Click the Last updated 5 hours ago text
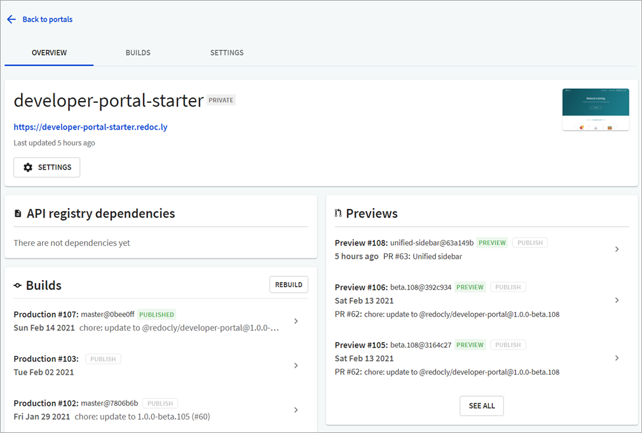 click(x=55, y=143)
